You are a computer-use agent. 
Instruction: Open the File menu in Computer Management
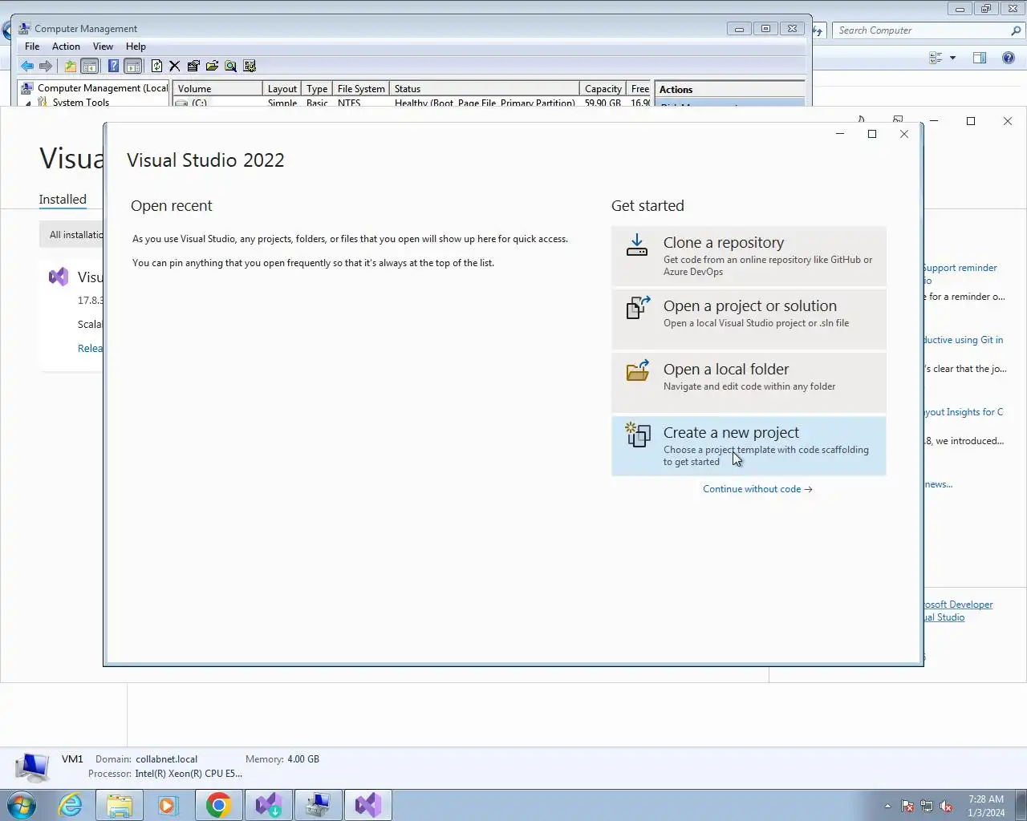click(32, 47)
